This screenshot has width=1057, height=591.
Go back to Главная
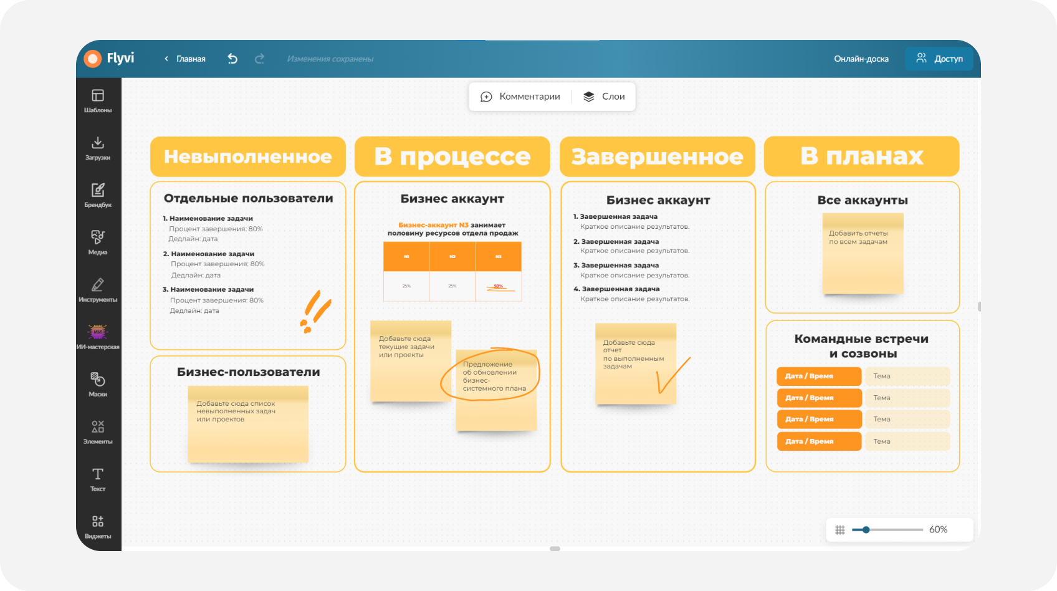(x=185, y=59)
